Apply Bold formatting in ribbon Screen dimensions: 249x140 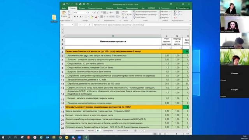point(75,16)
